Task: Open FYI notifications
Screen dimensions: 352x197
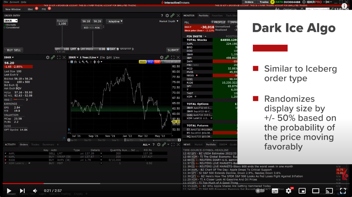Action: 44,9
